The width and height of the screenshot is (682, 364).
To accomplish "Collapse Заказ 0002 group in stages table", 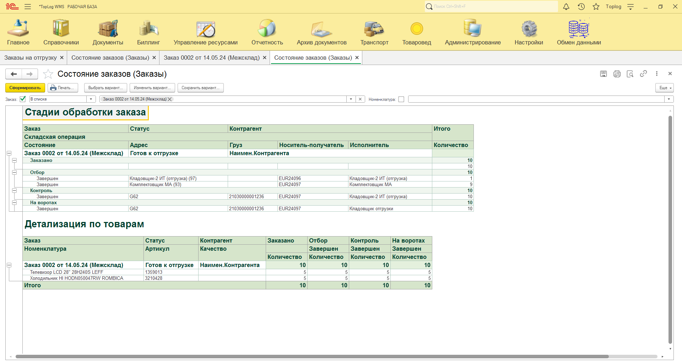I will tap(9, 153).
